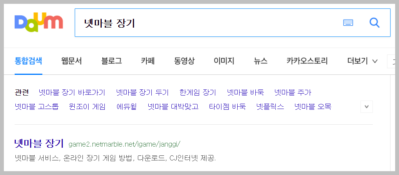Expand the related searches chevron button
The width and height of the screenshot is (399, 175).
point(367,107)
